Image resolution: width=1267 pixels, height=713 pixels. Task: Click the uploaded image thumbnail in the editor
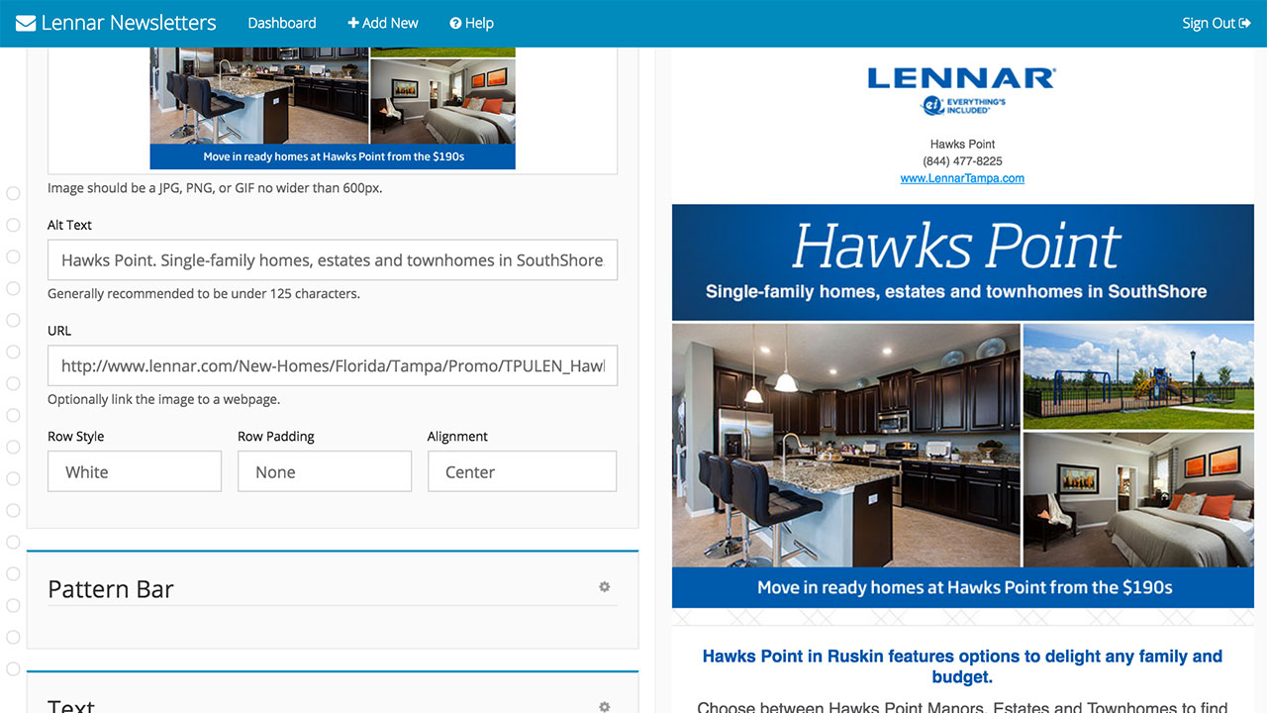[x=333, y=108]
